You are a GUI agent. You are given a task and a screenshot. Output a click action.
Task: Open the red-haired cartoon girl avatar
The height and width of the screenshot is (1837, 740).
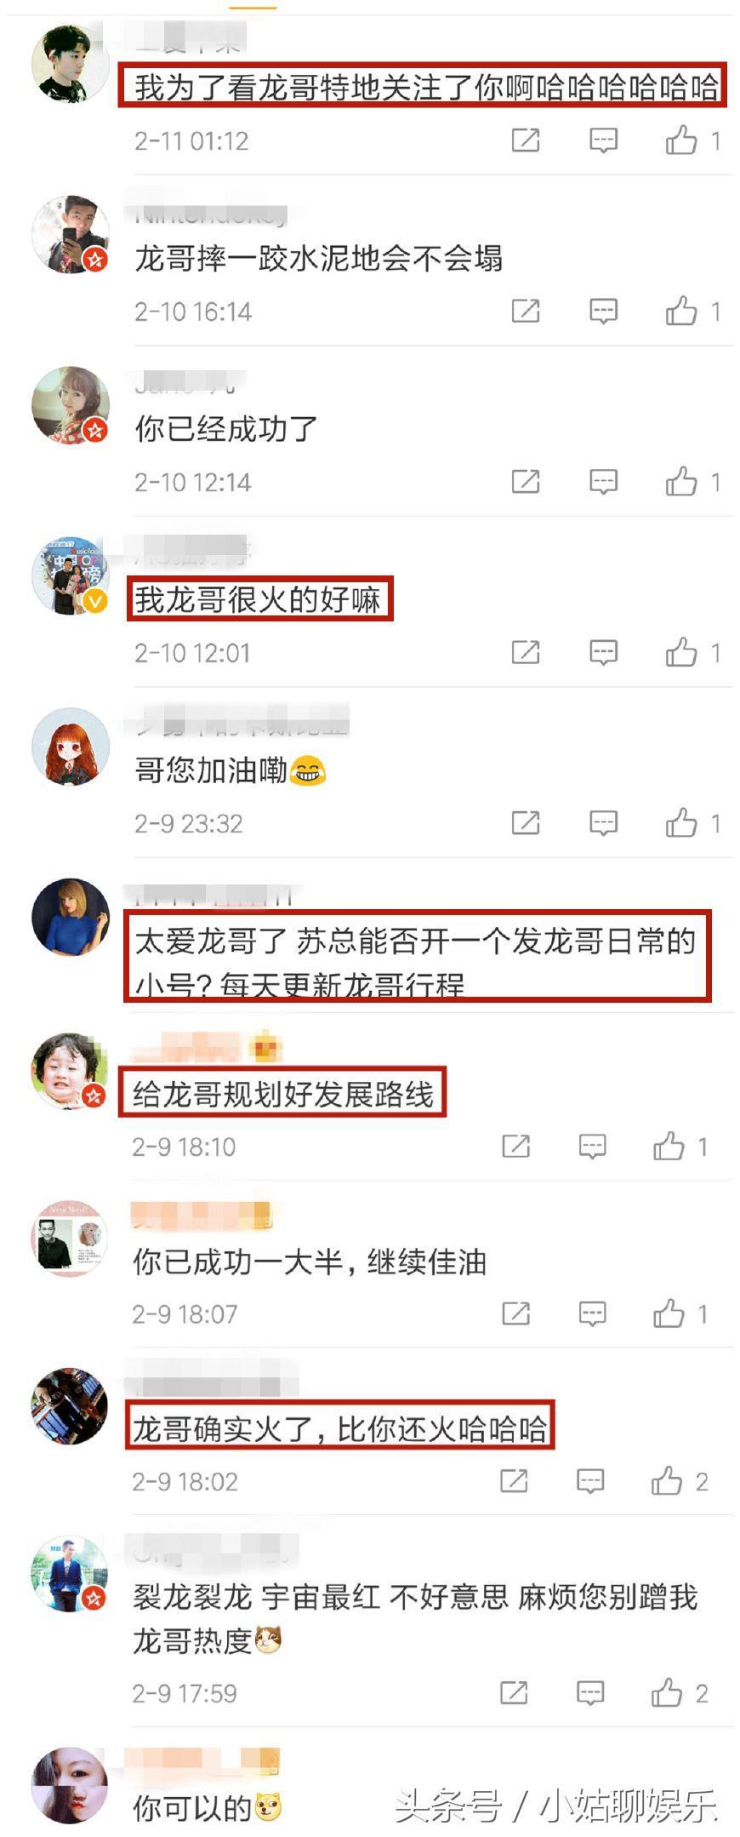tap(70, 746)
